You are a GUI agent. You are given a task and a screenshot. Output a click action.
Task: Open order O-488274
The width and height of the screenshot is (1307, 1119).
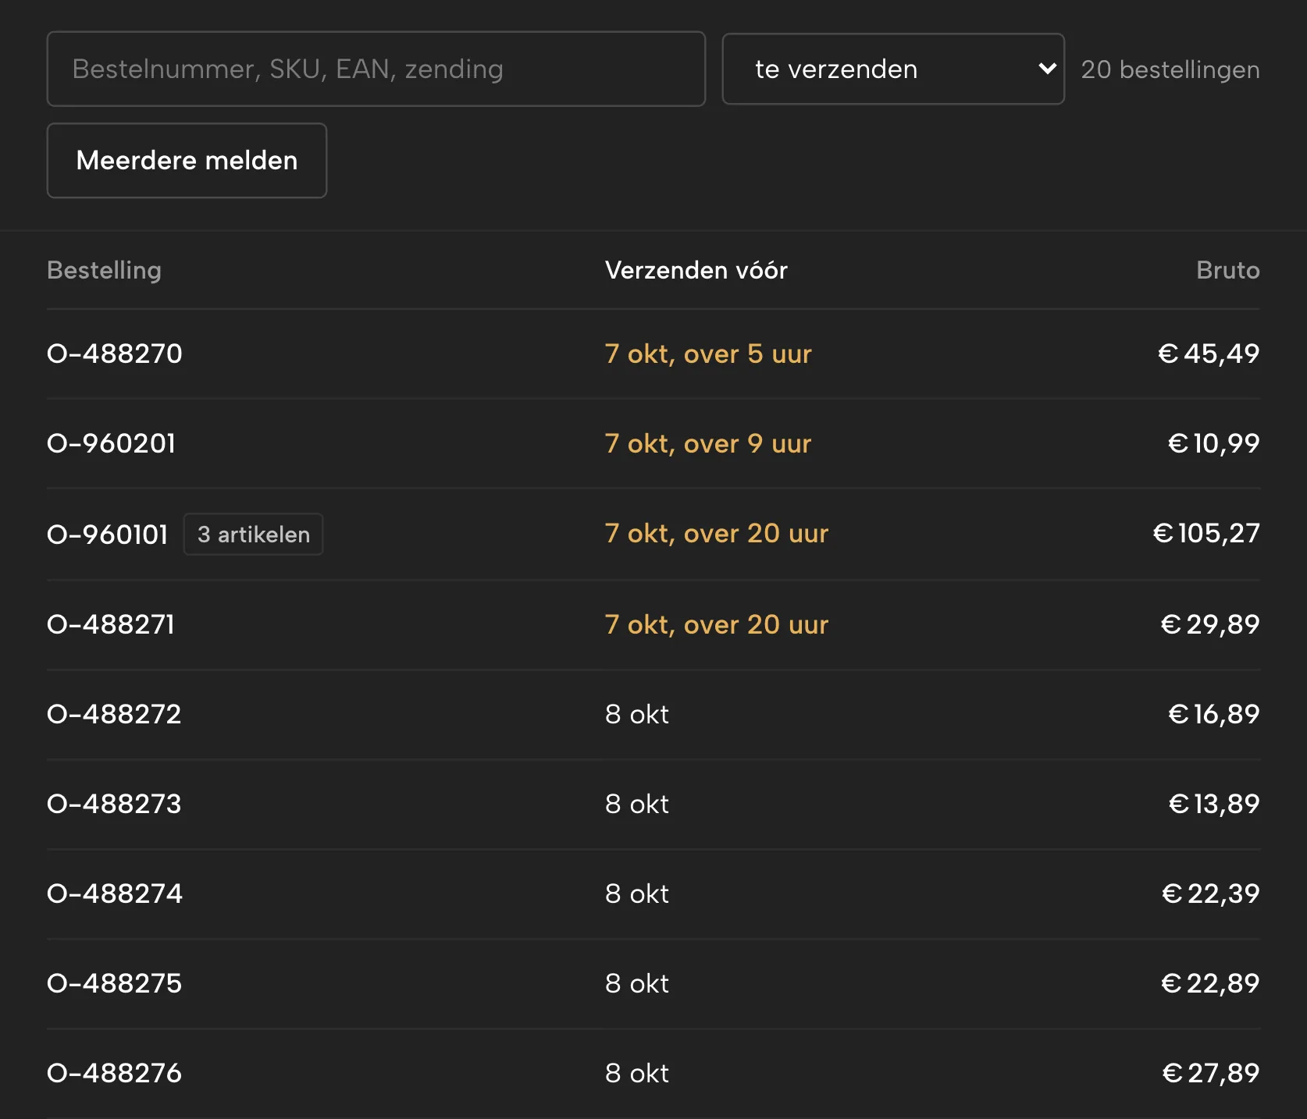(x=115, y=893)
